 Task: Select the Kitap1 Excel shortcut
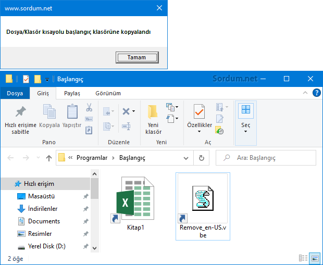[x=135, y=204]
